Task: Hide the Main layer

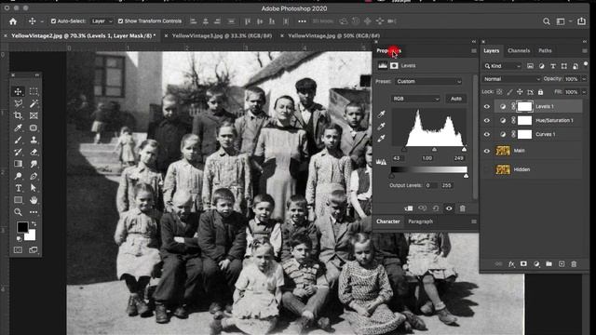Action: (487, 151)
